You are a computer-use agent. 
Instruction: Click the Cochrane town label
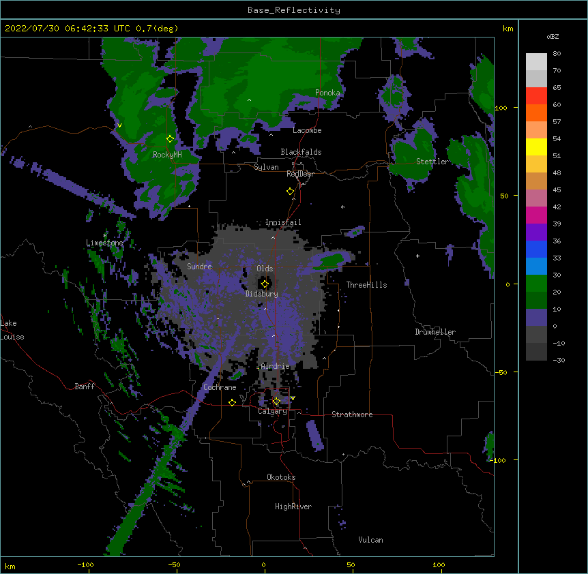point(220,387)
